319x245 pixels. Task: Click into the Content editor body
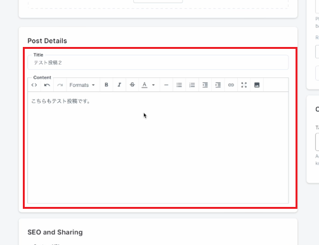[158, 147]
